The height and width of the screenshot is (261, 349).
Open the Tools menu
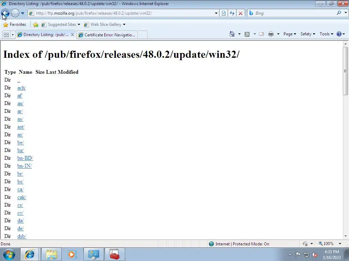point(326,34)
